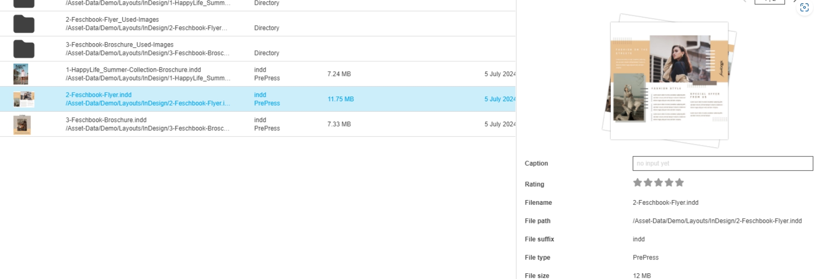
Task: Click the date of the 3-Feschbook-Broschure.indd row
Action: click(x=500, y=125)
